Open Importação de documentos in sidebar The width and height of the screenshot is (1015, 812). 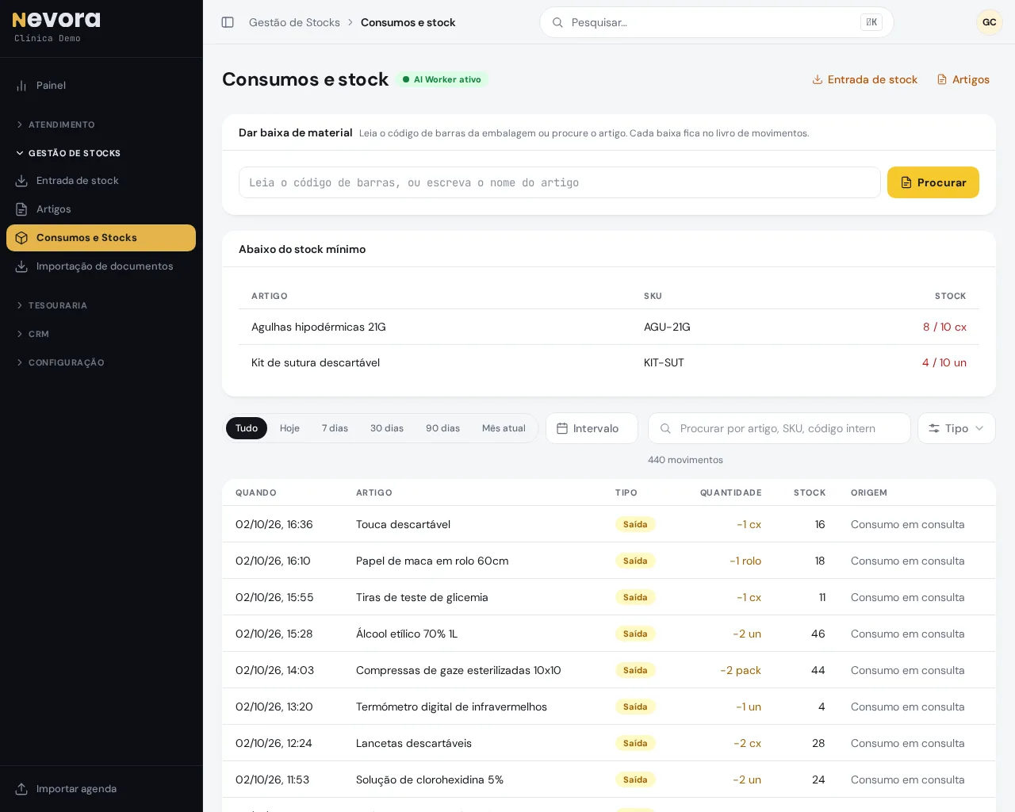pos(101,266)
